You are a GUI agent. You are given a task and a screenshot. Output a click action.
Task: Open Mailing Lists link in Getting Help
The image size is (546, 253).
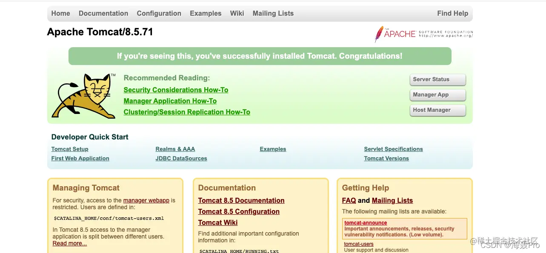(392, 201)
